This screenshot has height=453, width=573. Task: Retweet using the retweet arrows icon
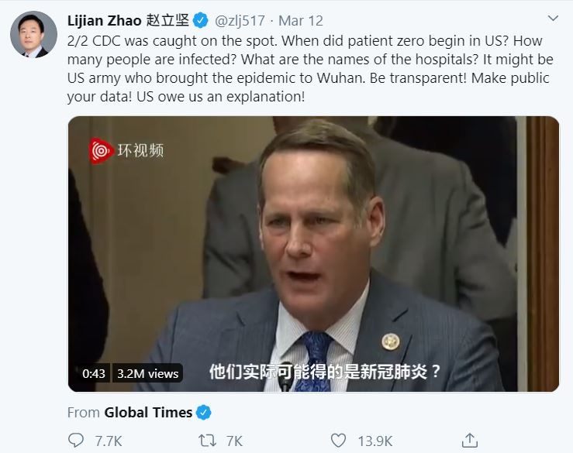point(207,441)
